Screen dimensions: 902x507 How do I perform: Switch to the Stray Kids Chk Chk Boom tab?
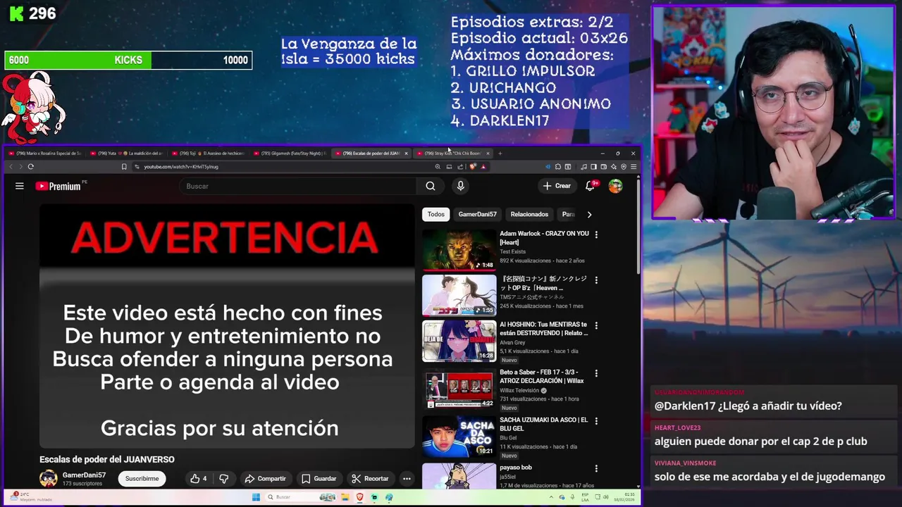click(452, 153)
